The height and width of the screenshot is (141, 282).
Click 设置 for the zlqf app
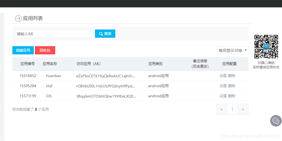coord(223,86)
